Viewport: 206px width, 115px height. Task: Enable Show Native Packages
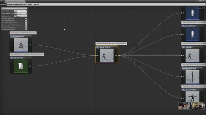[x=26, y=29]
